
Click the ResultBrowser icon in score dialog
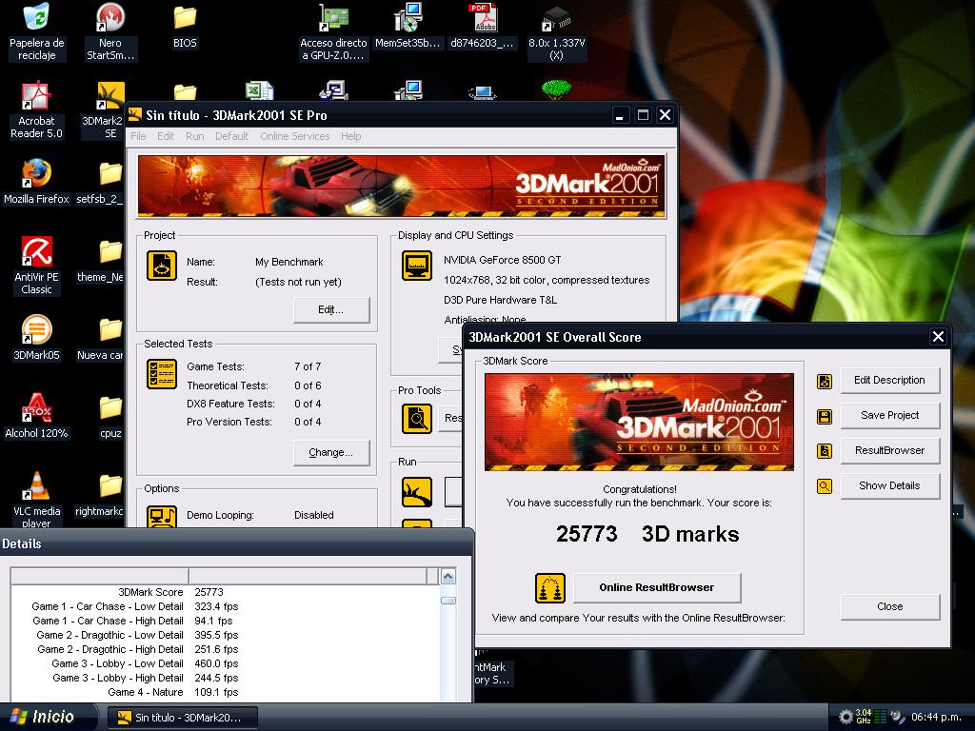[825, 451]
